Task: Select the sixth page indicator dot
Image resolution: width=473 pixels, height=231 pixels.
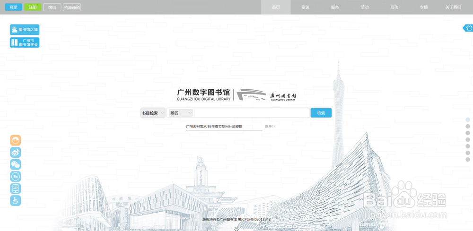Action: [x=468, y=153]
